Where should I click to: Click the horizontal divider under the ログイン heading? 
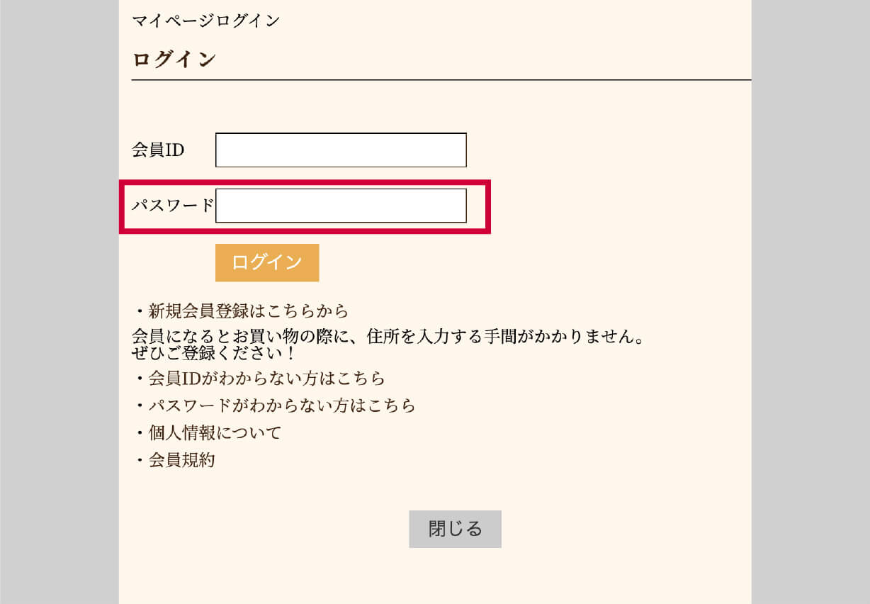[x=441, y=80]
